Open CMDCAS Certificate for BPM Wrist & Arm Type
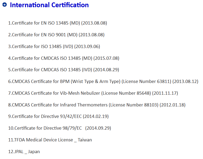 tap(103, 82)
